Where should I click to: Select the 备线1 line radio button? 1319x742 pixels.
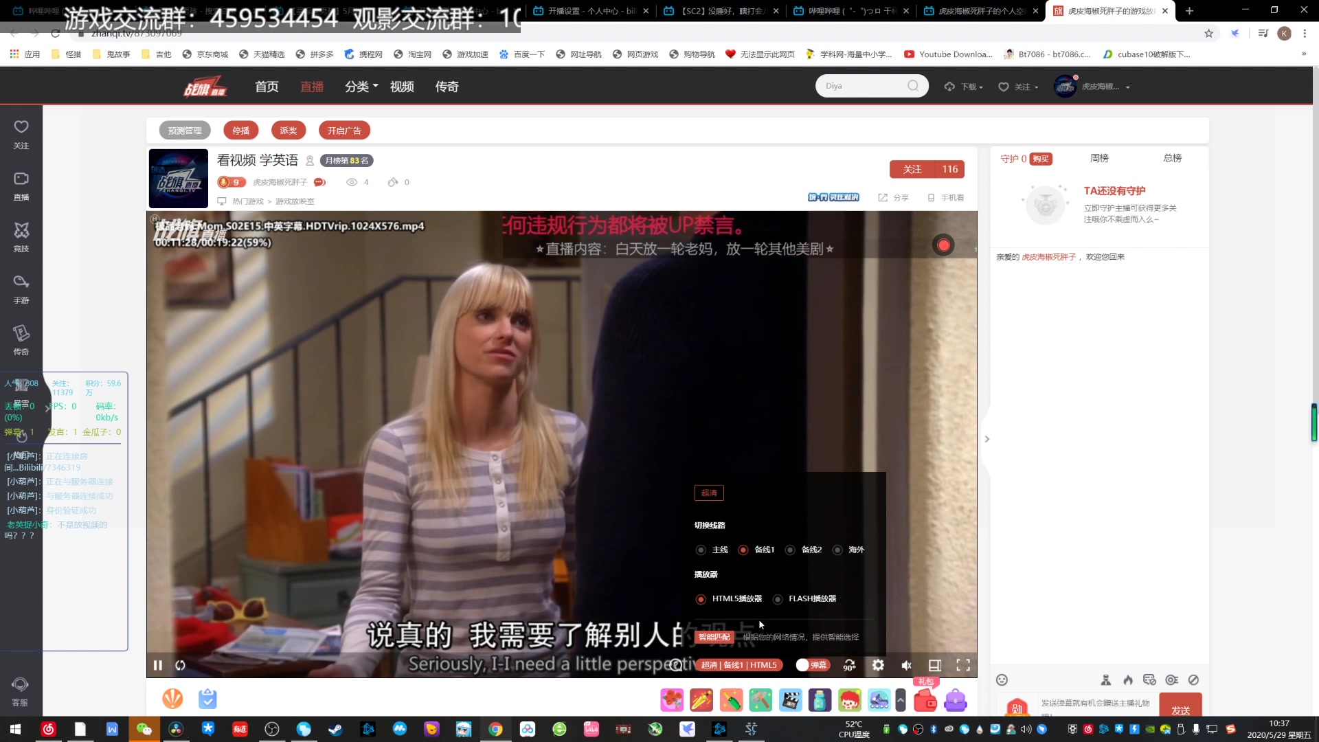coord(743,550)
